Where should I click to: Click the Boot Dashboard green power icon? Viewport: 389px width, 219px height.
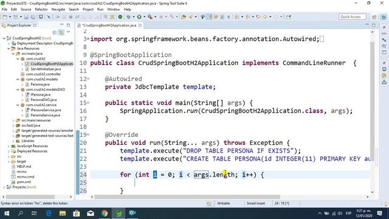[120, 17]
